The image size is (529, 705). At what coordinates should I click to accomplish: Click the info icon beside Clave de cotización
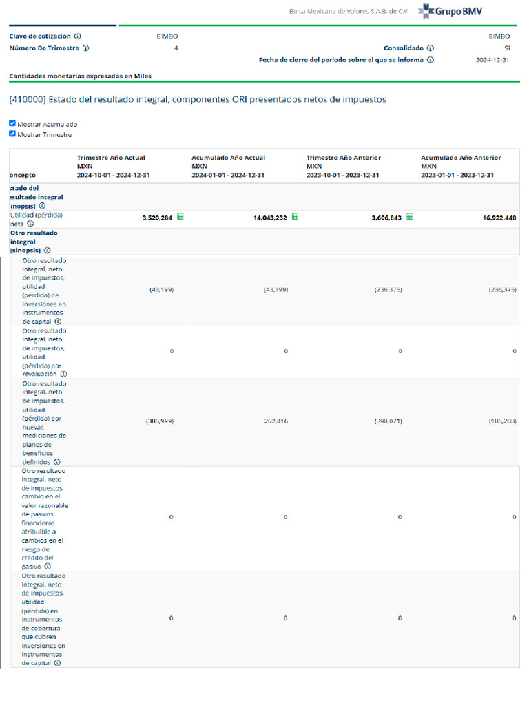point(77,36)
